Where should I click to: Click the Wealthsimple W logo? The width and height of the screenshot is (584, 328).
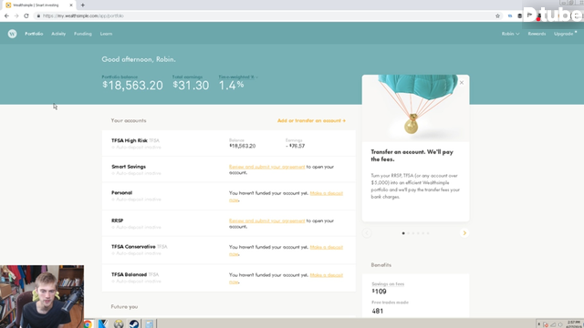pos(12,34)
